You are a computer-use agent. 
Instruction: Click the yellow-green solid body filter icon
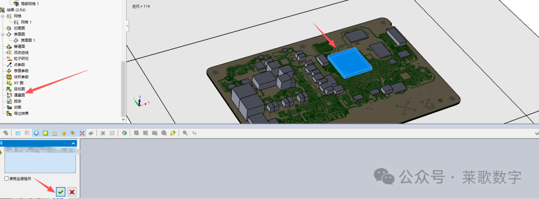[45, 133]
